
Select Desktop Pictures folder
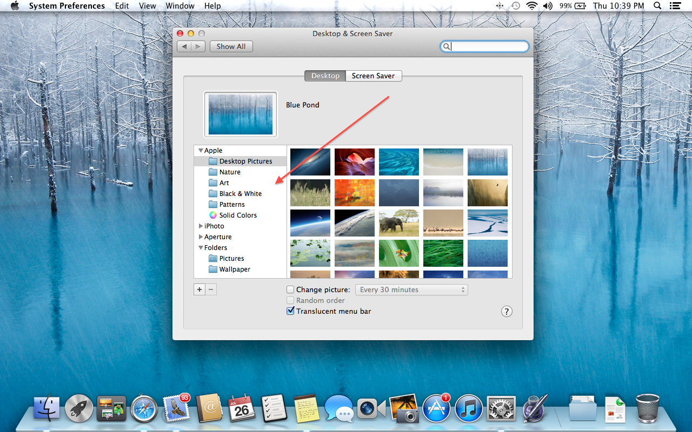click(x=240, y=161)
